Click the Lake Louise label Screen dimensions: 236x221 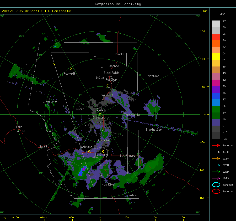pos(20,129)
